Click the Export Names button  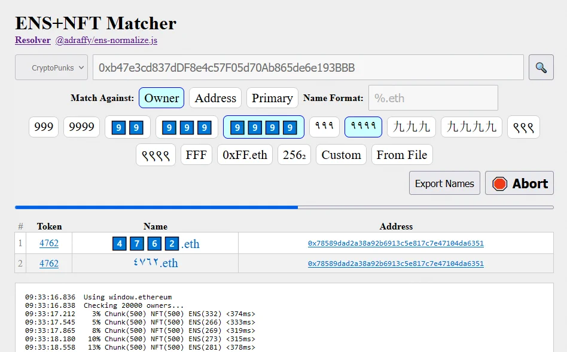click(444, 183)
